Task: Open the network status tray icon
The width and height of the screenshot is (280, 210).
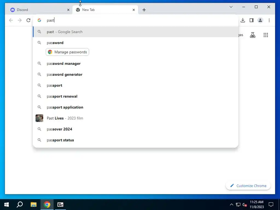Action: tap(238, 205)
